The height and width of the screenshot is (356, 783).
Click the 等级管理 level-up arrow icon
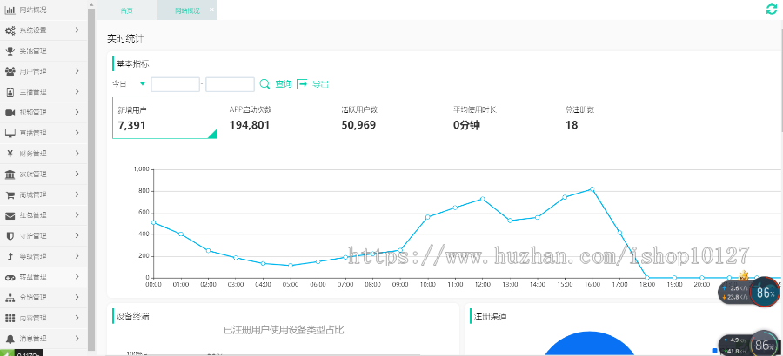point(10,256)
